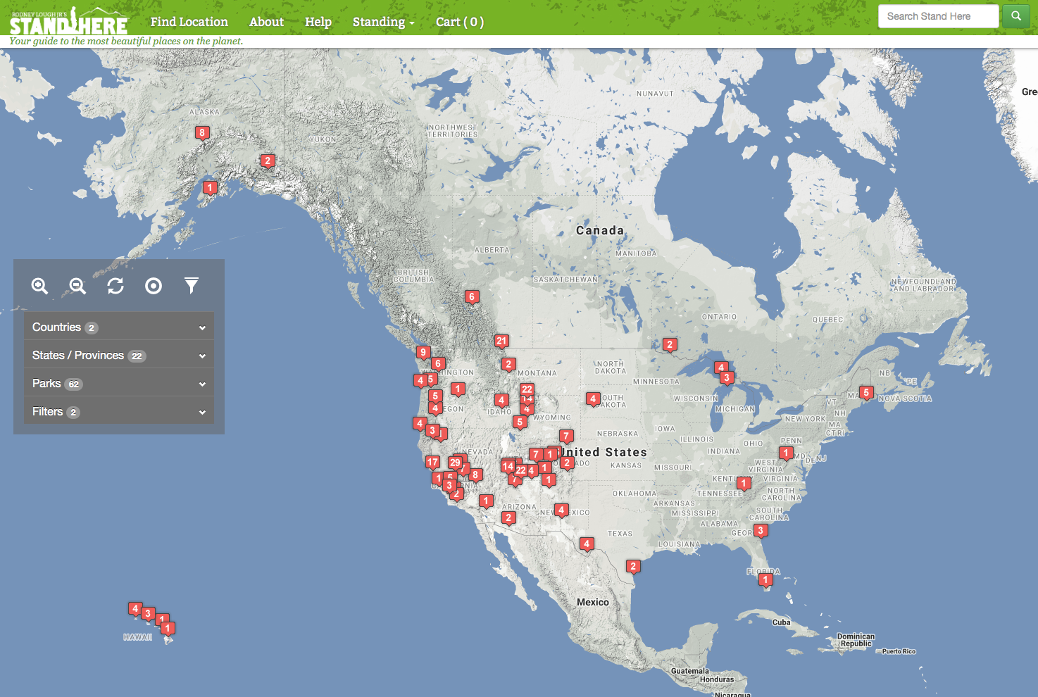The image size is (1038, 697).
Task: Select the Ontario marker labeled 2
Action: [x=670, y=345]
